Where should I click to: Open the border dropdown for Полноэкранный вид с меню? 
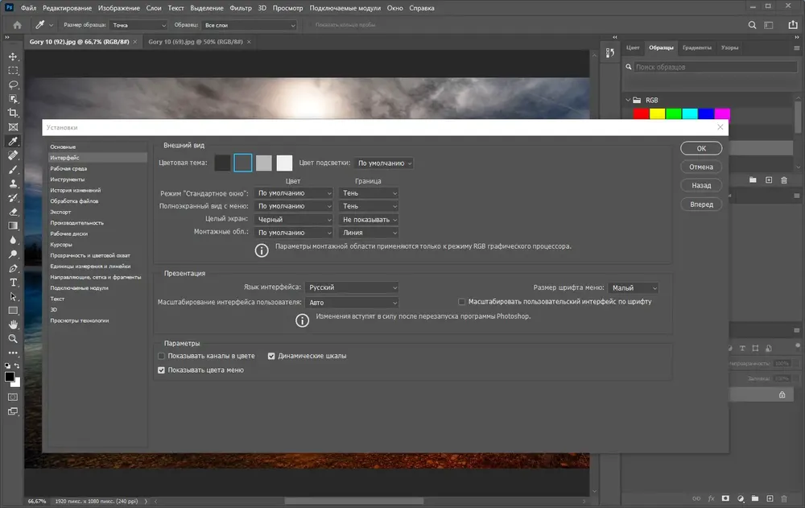369,206
